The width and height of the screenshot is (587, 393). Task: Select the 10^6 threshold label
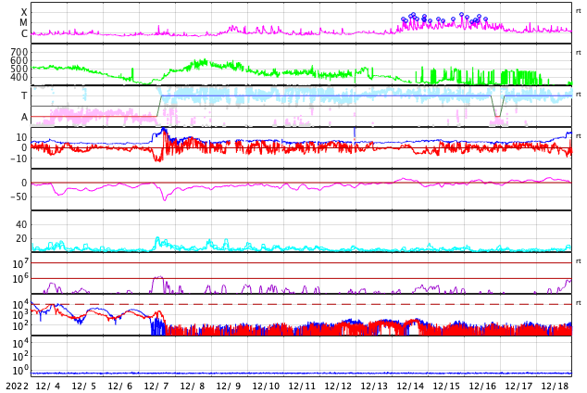[20, 278]
